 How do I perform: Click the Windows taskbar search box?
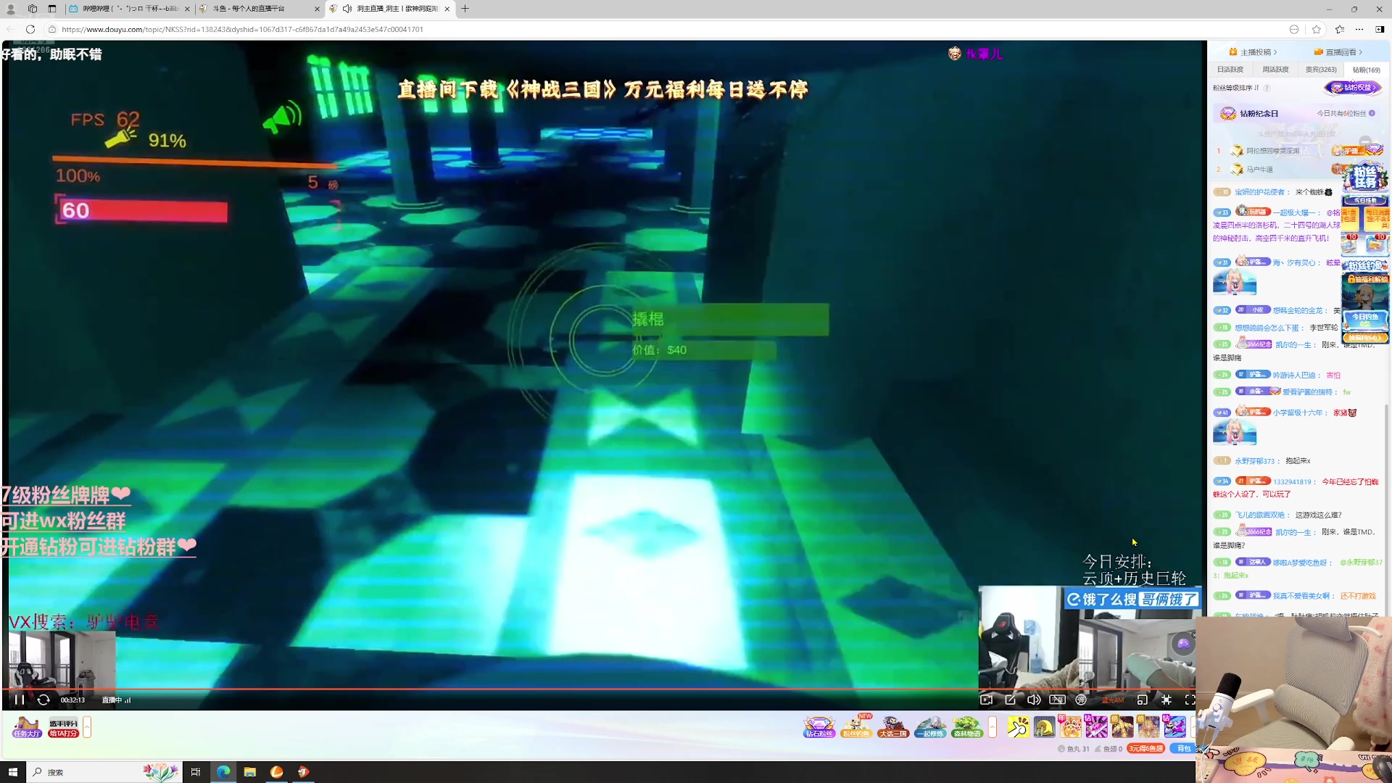point(103,772)
